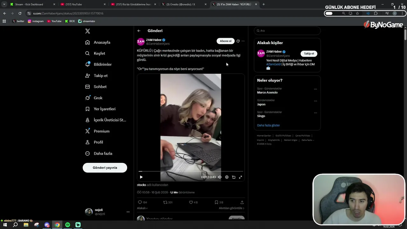407x229 pixels.
Task: Reload the page
Action: [x=20, y=13]
